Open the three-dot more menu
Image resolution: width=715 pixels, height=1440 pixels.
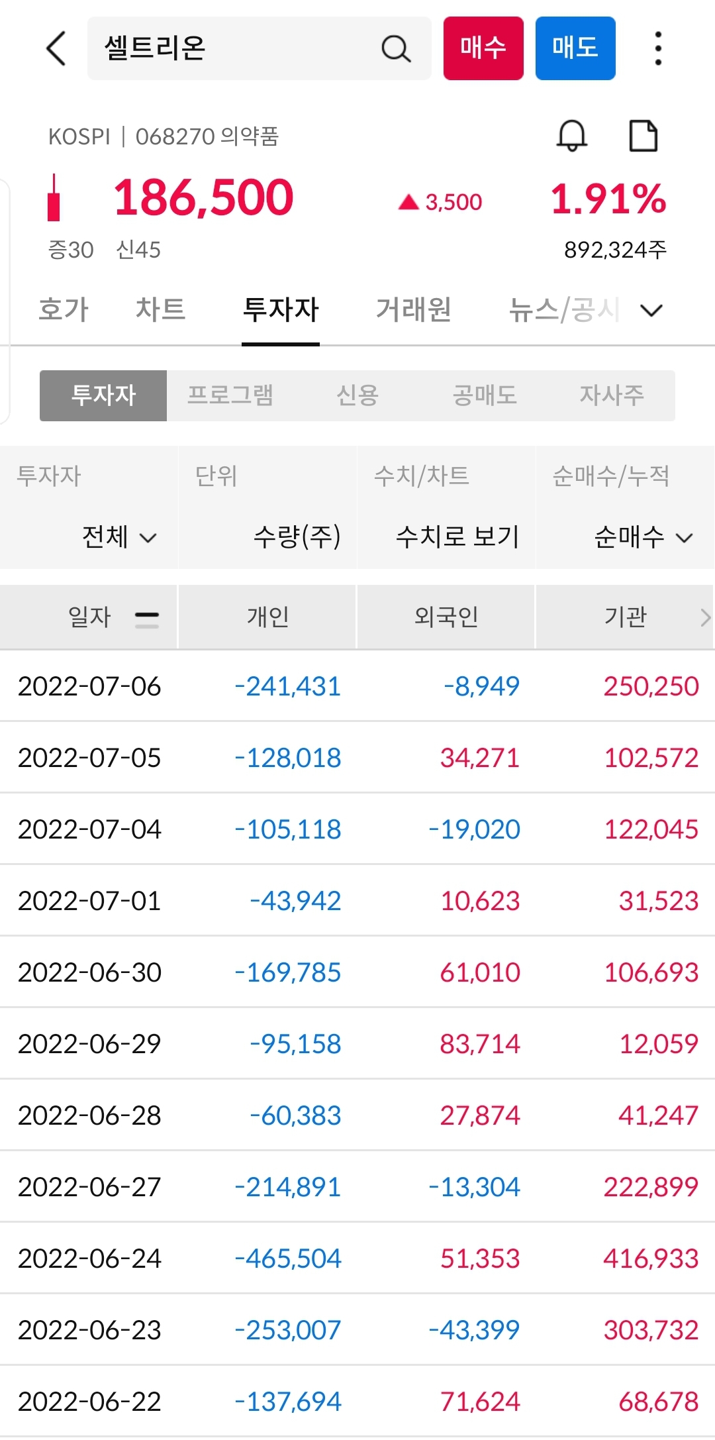657,48
